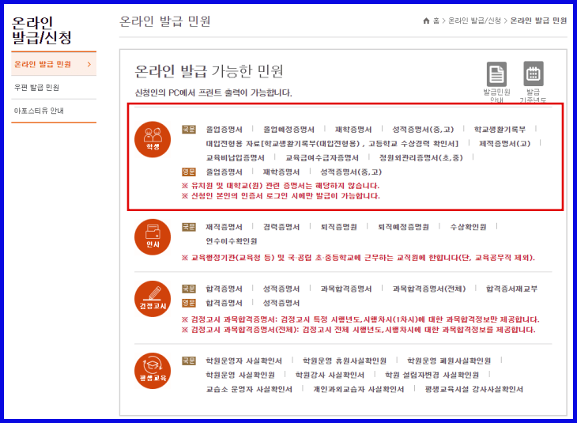Open 학원운영 휴원사실확인원 link
The width and height of the screenshot is (577, 423).
click(345, 361)
